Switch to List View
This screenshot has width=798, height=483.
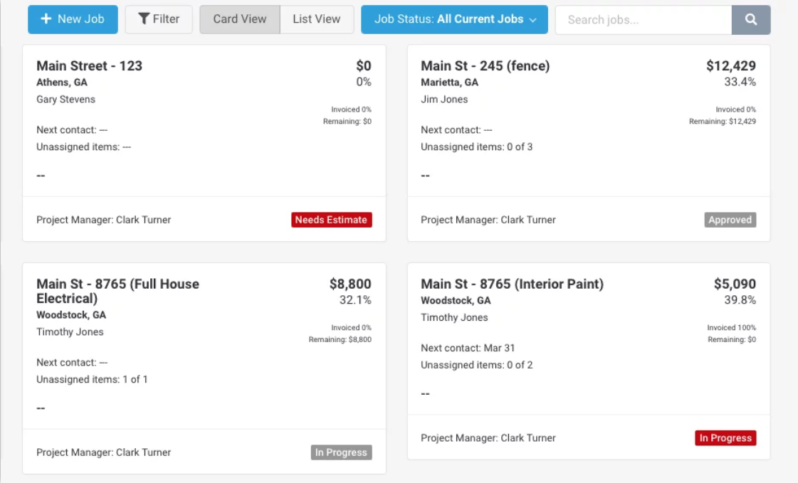pyautogui.click(x=316, y=19)
